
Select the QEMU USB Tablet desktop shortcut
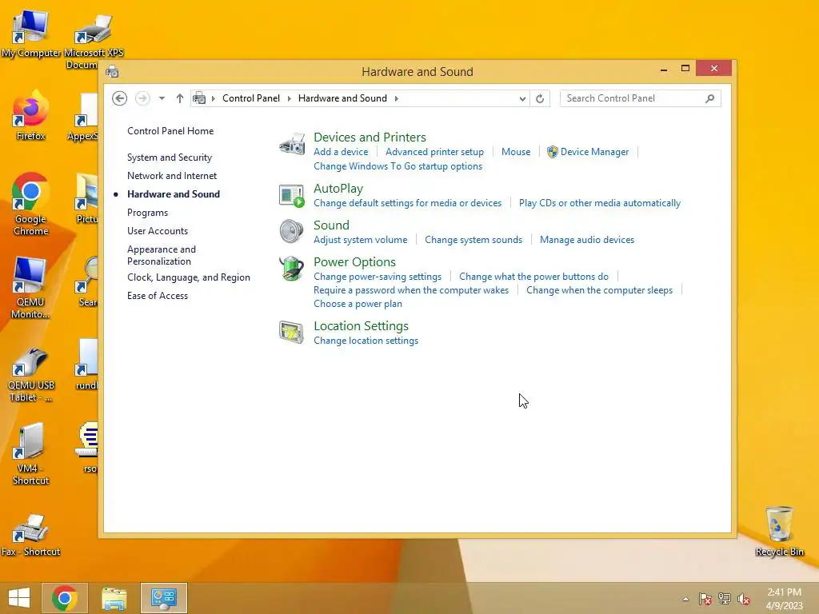(31, 375)
